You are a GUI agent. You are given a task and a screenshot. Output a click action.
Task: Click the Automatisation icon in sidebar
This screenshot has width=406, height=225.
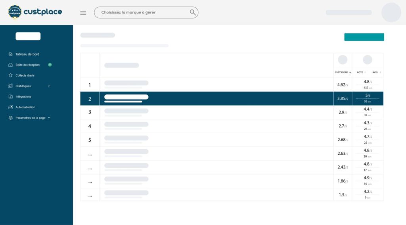(11, 107)
